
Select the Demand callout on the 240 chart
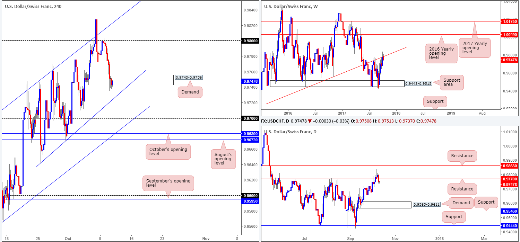point(190,92)
